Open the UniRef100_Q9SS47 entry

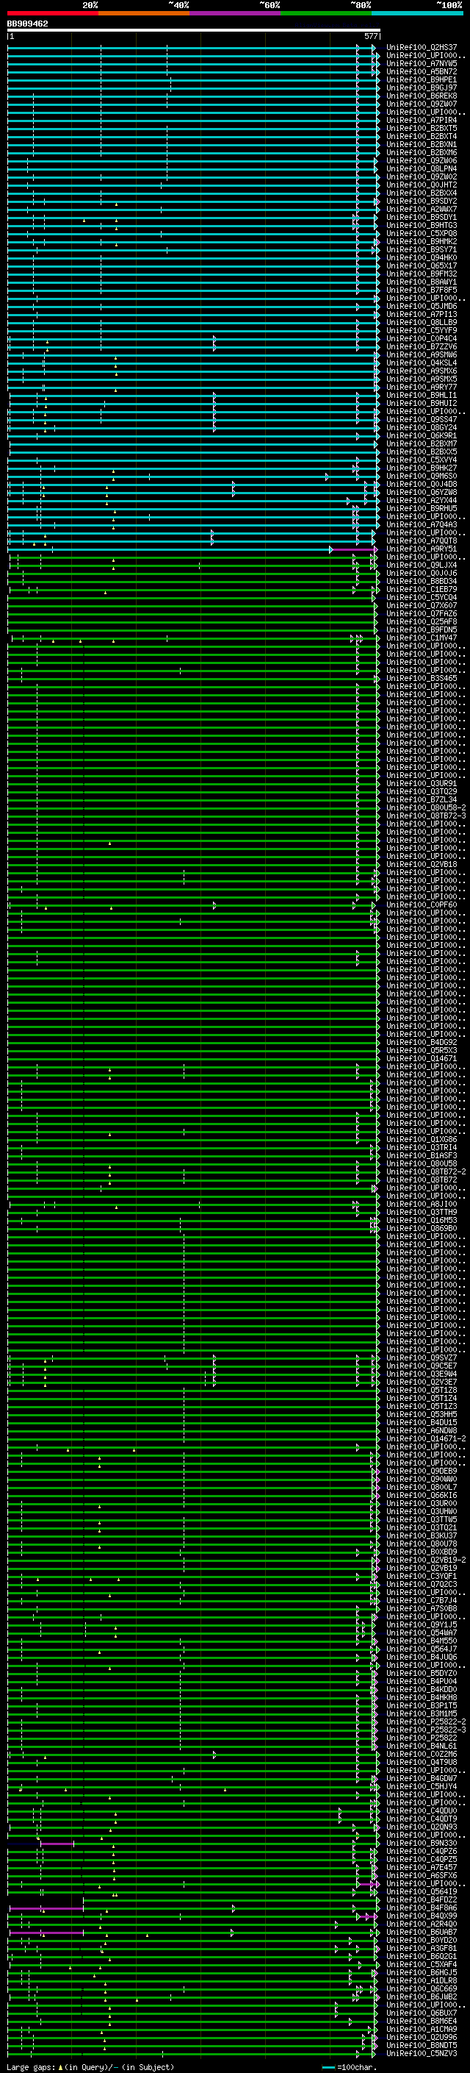[421, 419]
